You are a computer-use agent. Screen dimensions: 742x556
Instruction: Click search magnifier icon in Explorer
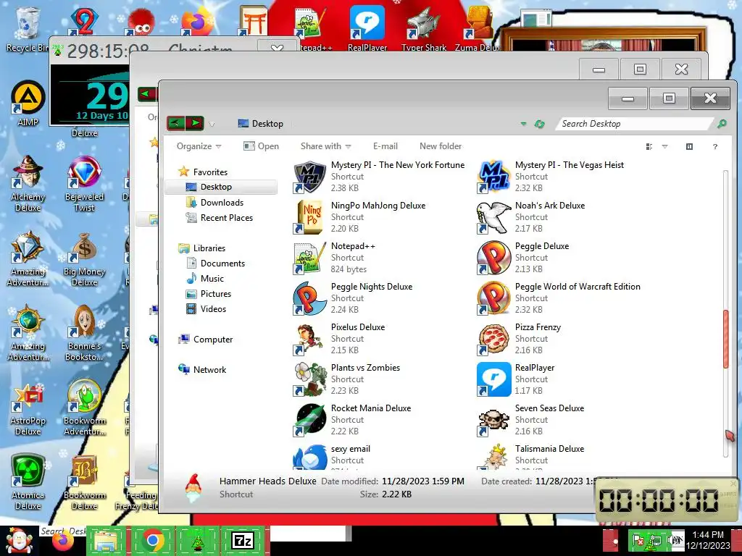[722, 123]
